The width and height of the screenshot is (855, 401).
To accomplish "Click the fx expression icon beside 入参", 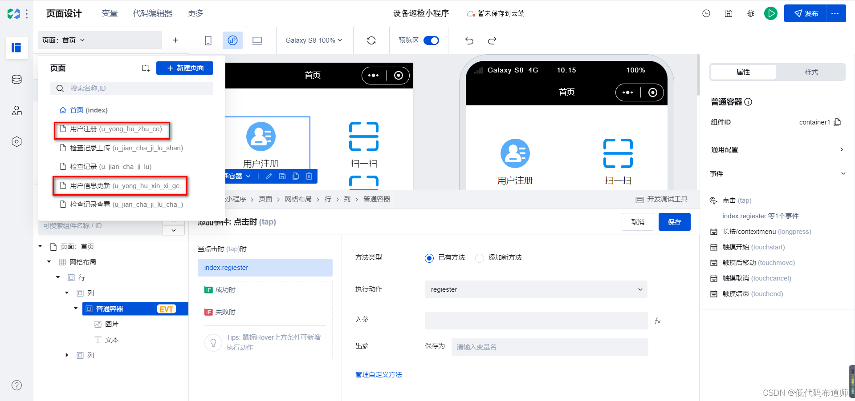I will [x=658, y=321].
